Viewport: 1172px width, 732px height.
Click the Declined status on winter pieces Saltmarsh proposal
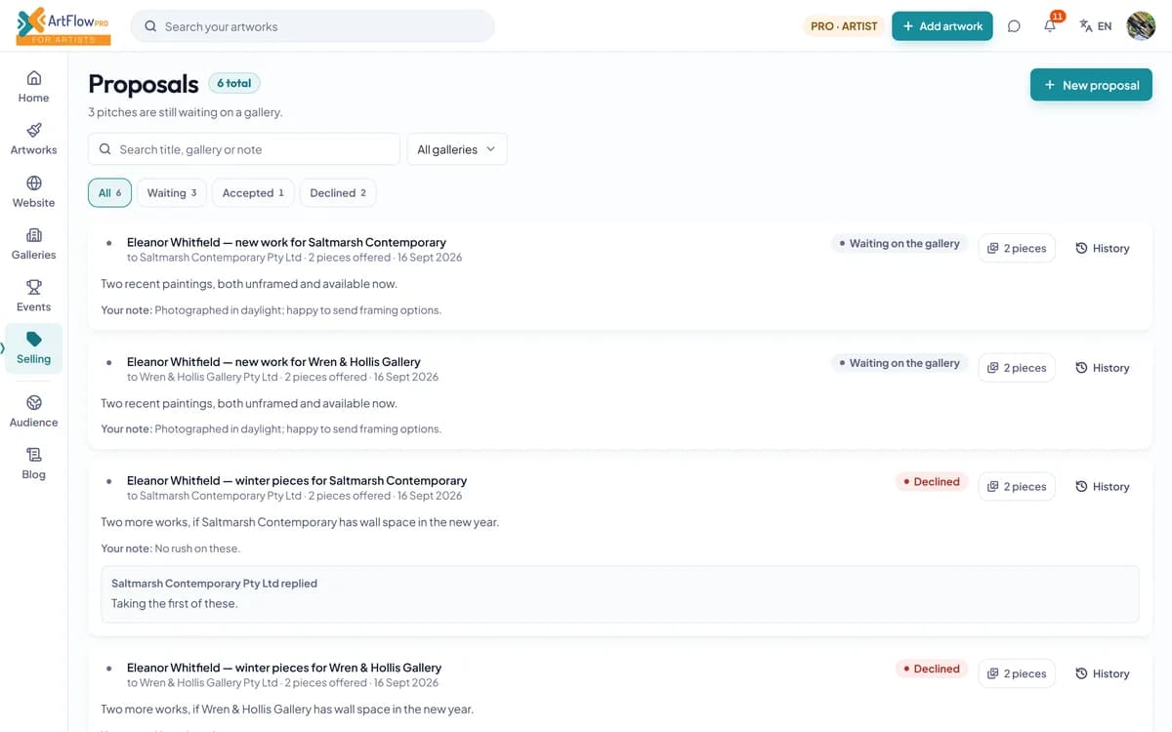click(x=931, y=481)
